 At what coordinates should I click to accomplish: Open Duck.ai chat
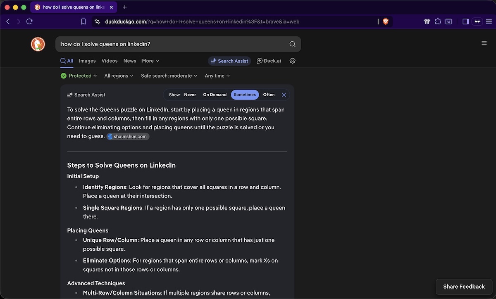pyautogui.click(x=269, y=61)
